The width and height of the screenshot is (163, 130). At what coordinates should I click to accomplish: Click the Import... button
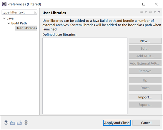(x=145, y=97)
